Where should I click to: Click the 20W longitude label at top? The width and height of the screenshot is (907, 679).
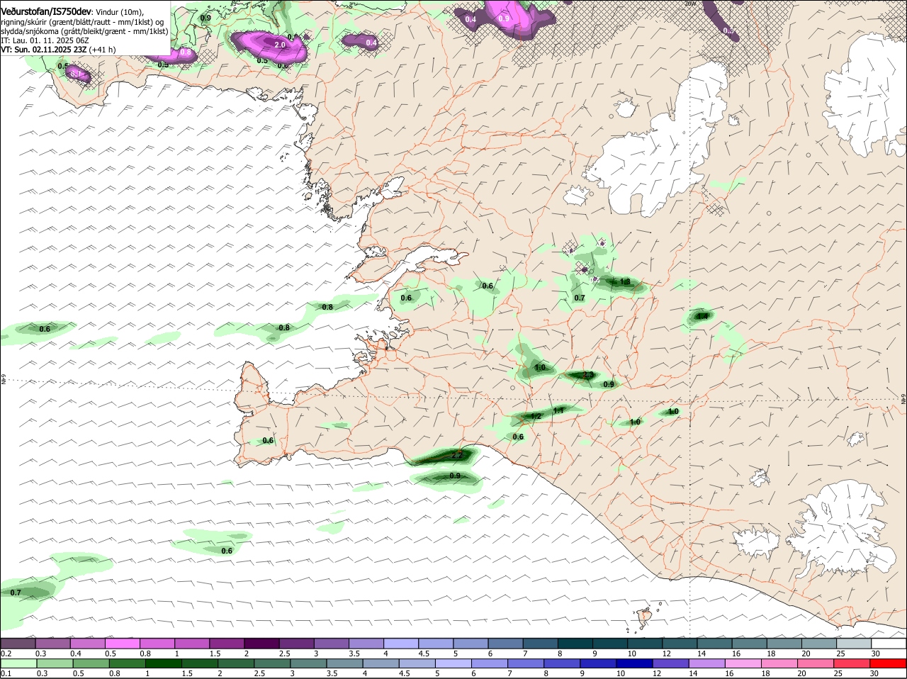(x=690, y=3)
